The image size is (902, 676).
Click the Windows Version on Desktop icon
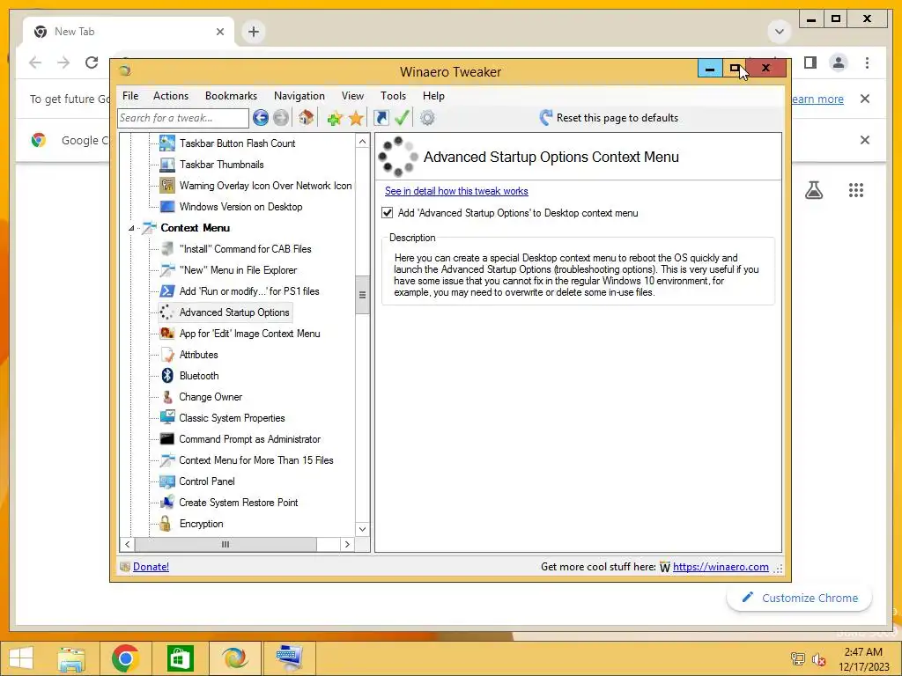(x=167, y=206)
